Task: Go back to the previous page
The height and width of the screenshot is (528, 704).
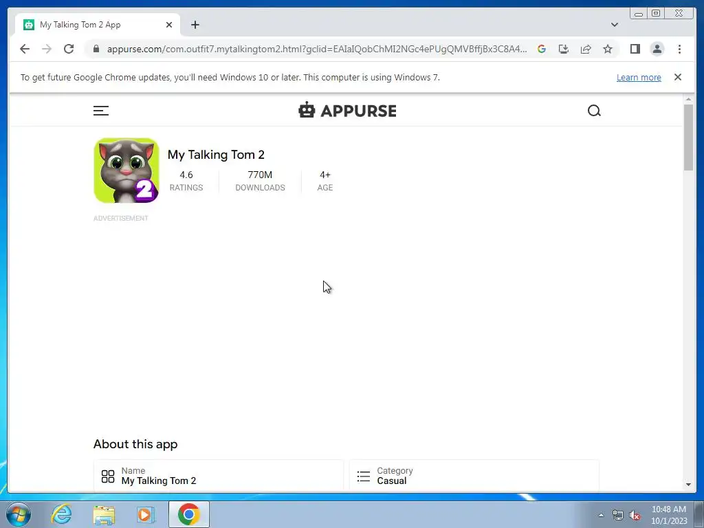Action: 25,49
